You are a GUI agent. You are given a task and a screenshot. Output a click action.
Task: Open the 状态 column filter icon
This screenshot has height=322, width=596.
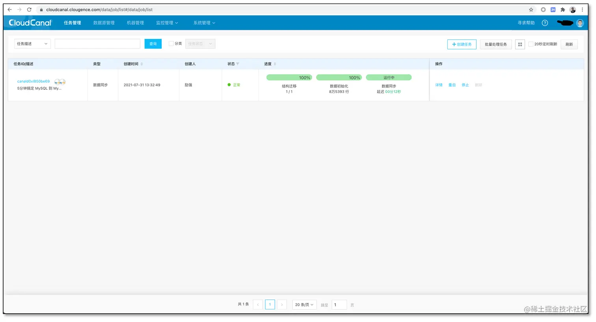tap(238, 64)
